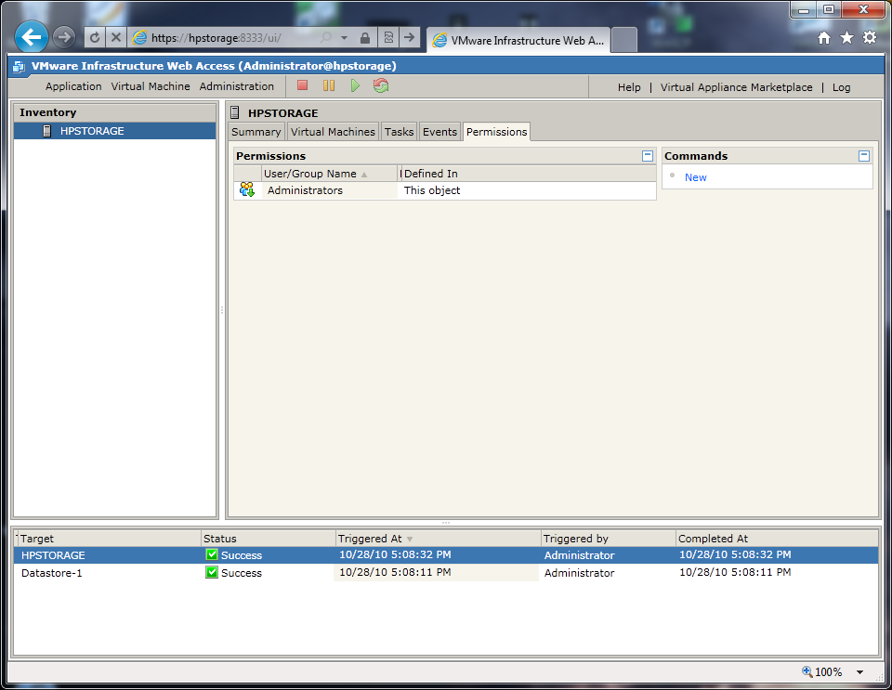Viewport: 892px width, 690px height.
Task: Select HPSTORAGE in the Inventory tree
Action: (x=115, y=131)
